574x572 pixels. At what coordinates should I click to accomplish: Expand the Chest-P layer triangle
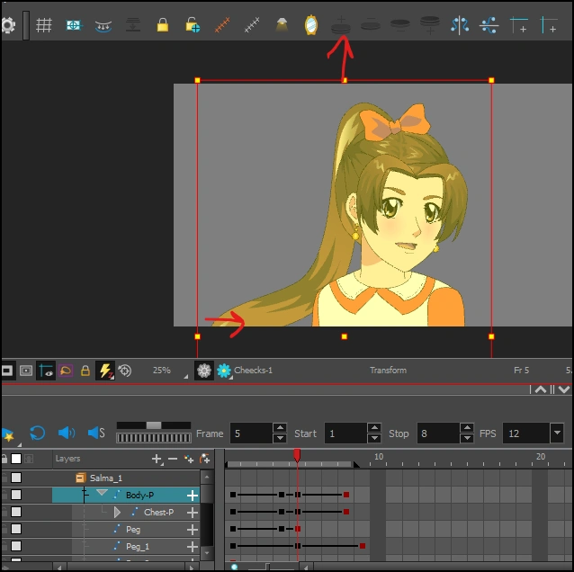pos(117,512)
